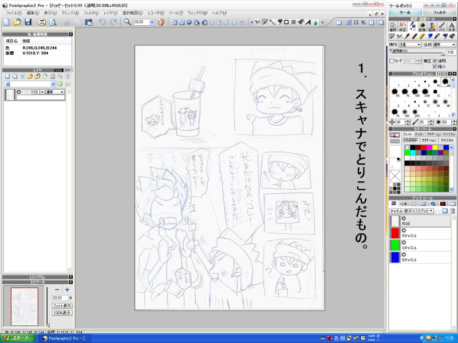Viewport: 458px width, 343px height.
Task: Click the フィルタ toolbox button
Action: point(439,13)
